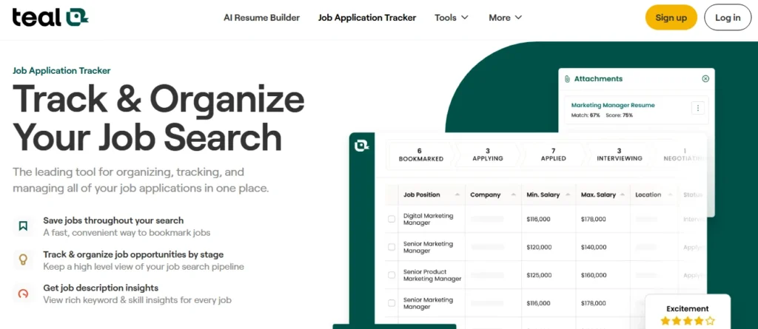Viewport: 758px width, 329px height.
Task: Check the Senior Marketing Manager $120,000 row checkbox
Action: pos(392,247)
